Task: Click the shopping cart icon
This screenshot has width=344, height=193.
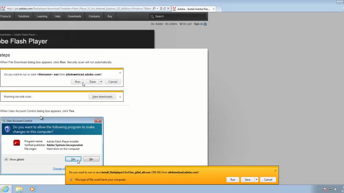Action: click(181, 24)
